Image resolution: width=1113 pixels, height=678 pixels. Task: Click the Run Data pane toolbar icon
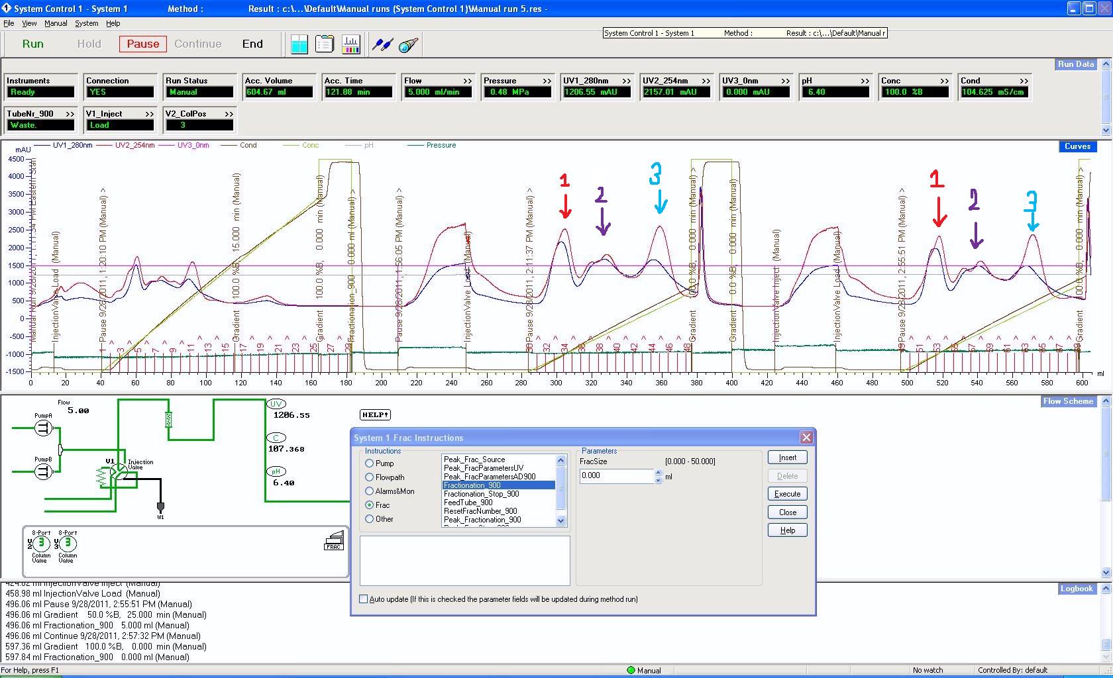[x=299, y=44]
